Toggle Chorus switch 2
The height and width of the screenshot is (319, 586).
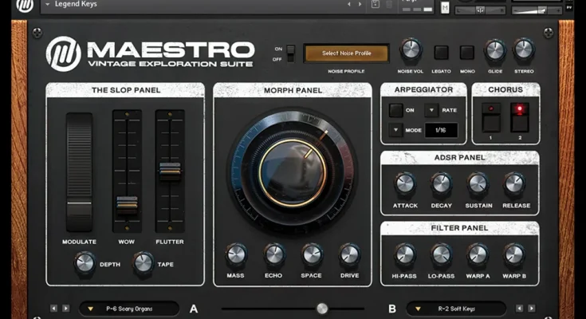point(520,116)
